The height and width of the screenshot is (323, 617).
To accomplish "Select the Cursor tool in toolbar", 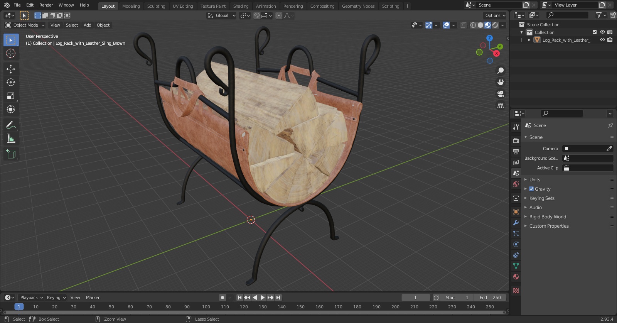I will click(x=11, y=53).
